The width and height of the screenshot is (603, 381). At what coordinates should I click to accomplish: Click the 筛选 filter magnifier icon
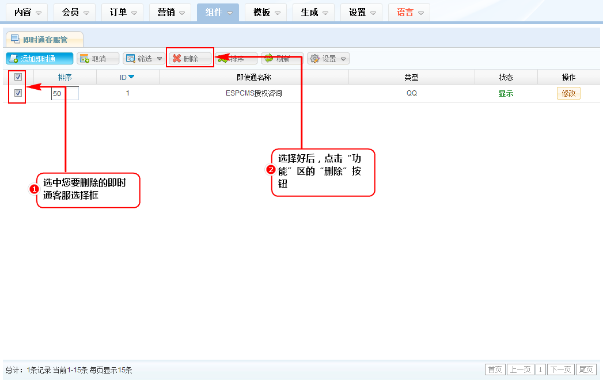click(x=130, y=59)
